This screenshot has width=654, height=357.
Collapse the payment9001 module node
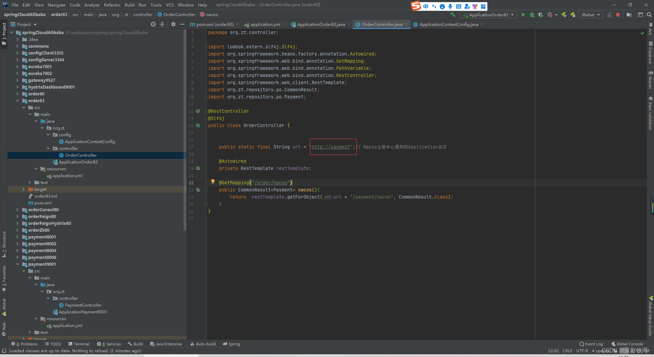pyautogui.click(x=17, y=264)
